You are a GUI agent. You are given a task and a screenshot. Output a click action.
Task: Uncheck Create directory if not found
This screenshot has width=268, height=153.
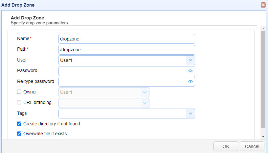pos(19,124)
